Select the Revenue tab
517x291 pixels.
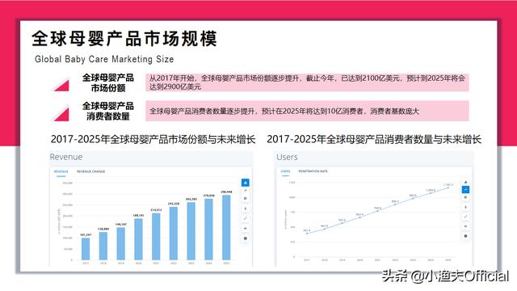click(61, 171)
